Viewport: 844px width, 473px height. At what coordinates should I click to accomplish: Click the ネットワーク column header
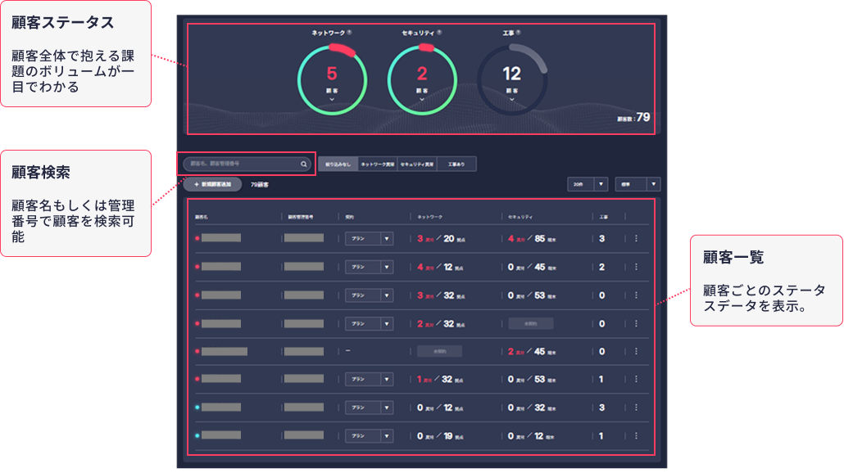tap(429, 217)
